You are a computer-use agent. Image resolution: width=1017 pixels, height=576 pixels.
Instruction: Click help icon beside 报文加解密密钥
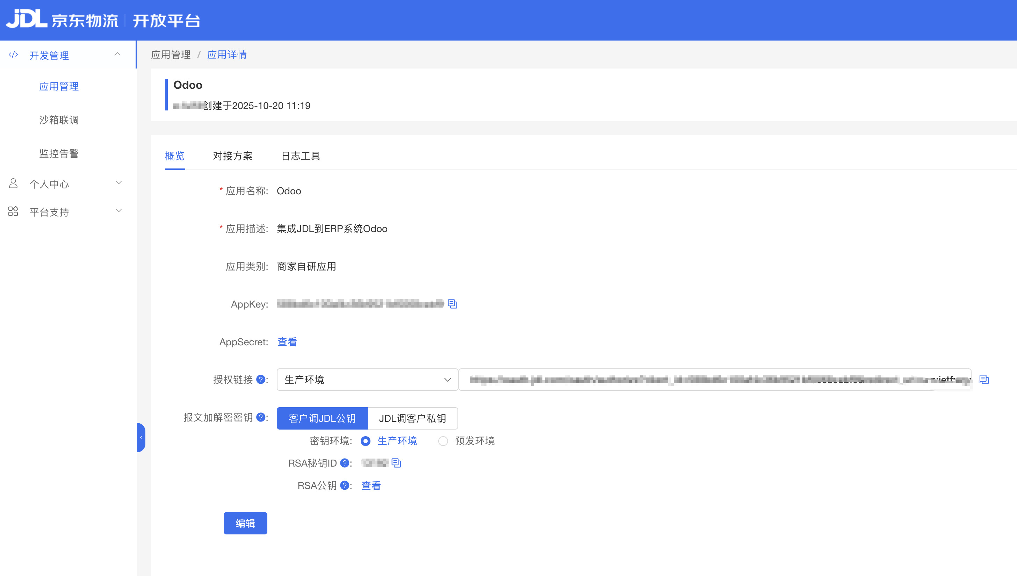(260, 417)
